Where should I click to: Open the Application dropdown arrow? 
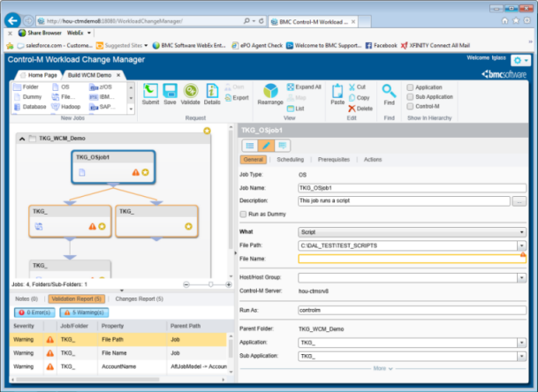pyautogui.click(x=521, y=343)
